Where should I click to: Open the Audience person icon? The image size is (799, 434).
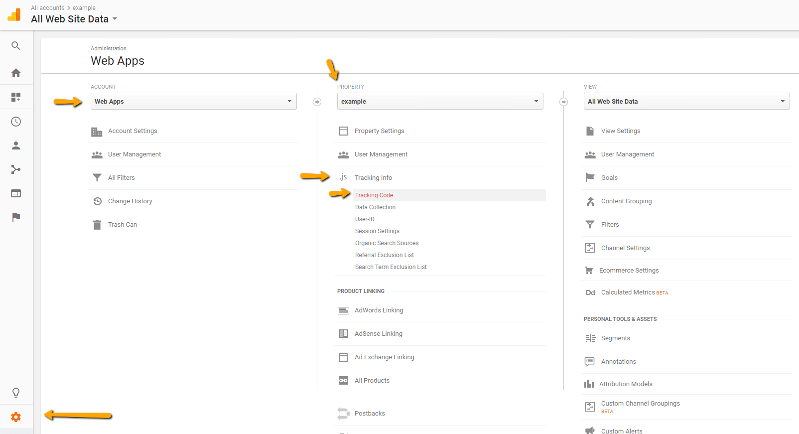click(x=16, y=145)
